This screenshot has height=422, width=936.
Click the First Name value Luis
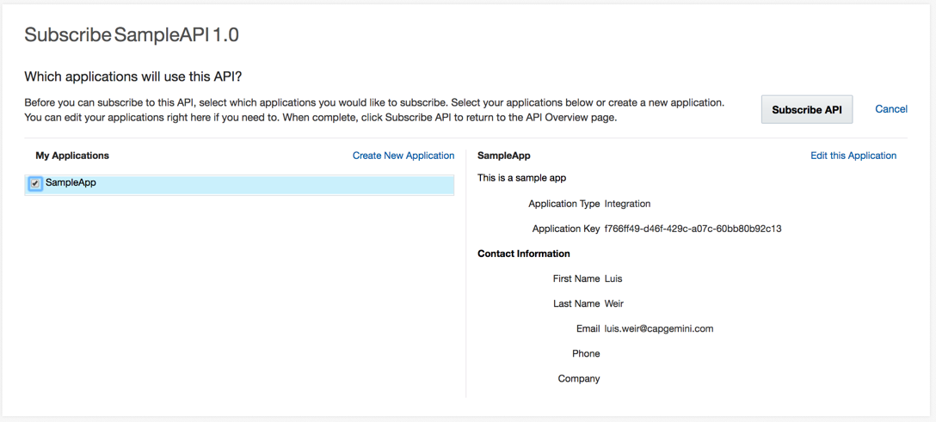(613, 278)
